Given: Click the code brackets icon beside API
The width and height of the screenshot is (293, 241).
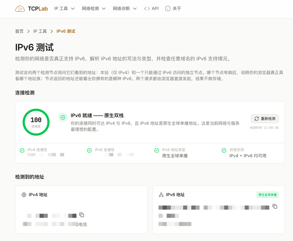Looking at the screenshot, I should tap(147, 9).
